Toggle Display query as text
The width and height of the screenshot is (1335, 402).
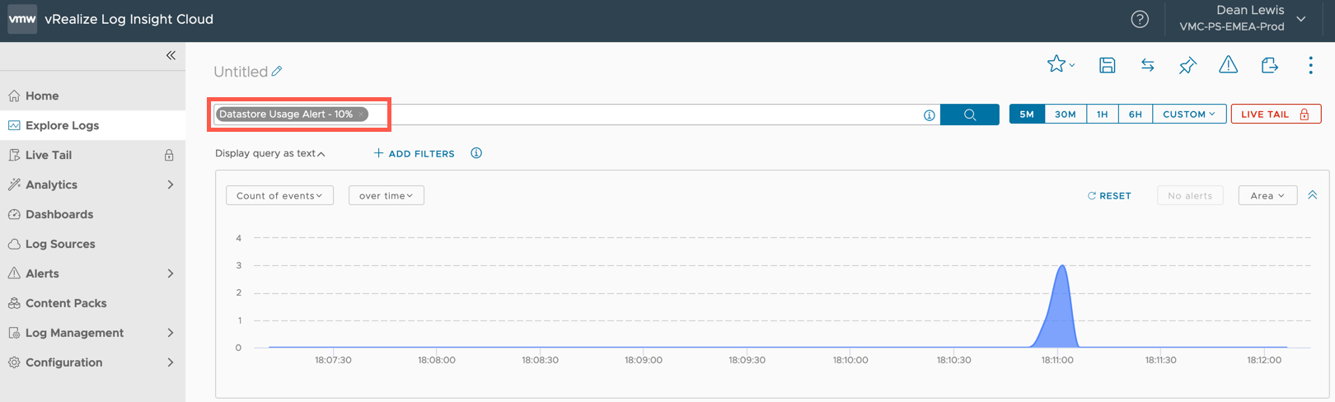pyautogui.click(x=269, y=153)
